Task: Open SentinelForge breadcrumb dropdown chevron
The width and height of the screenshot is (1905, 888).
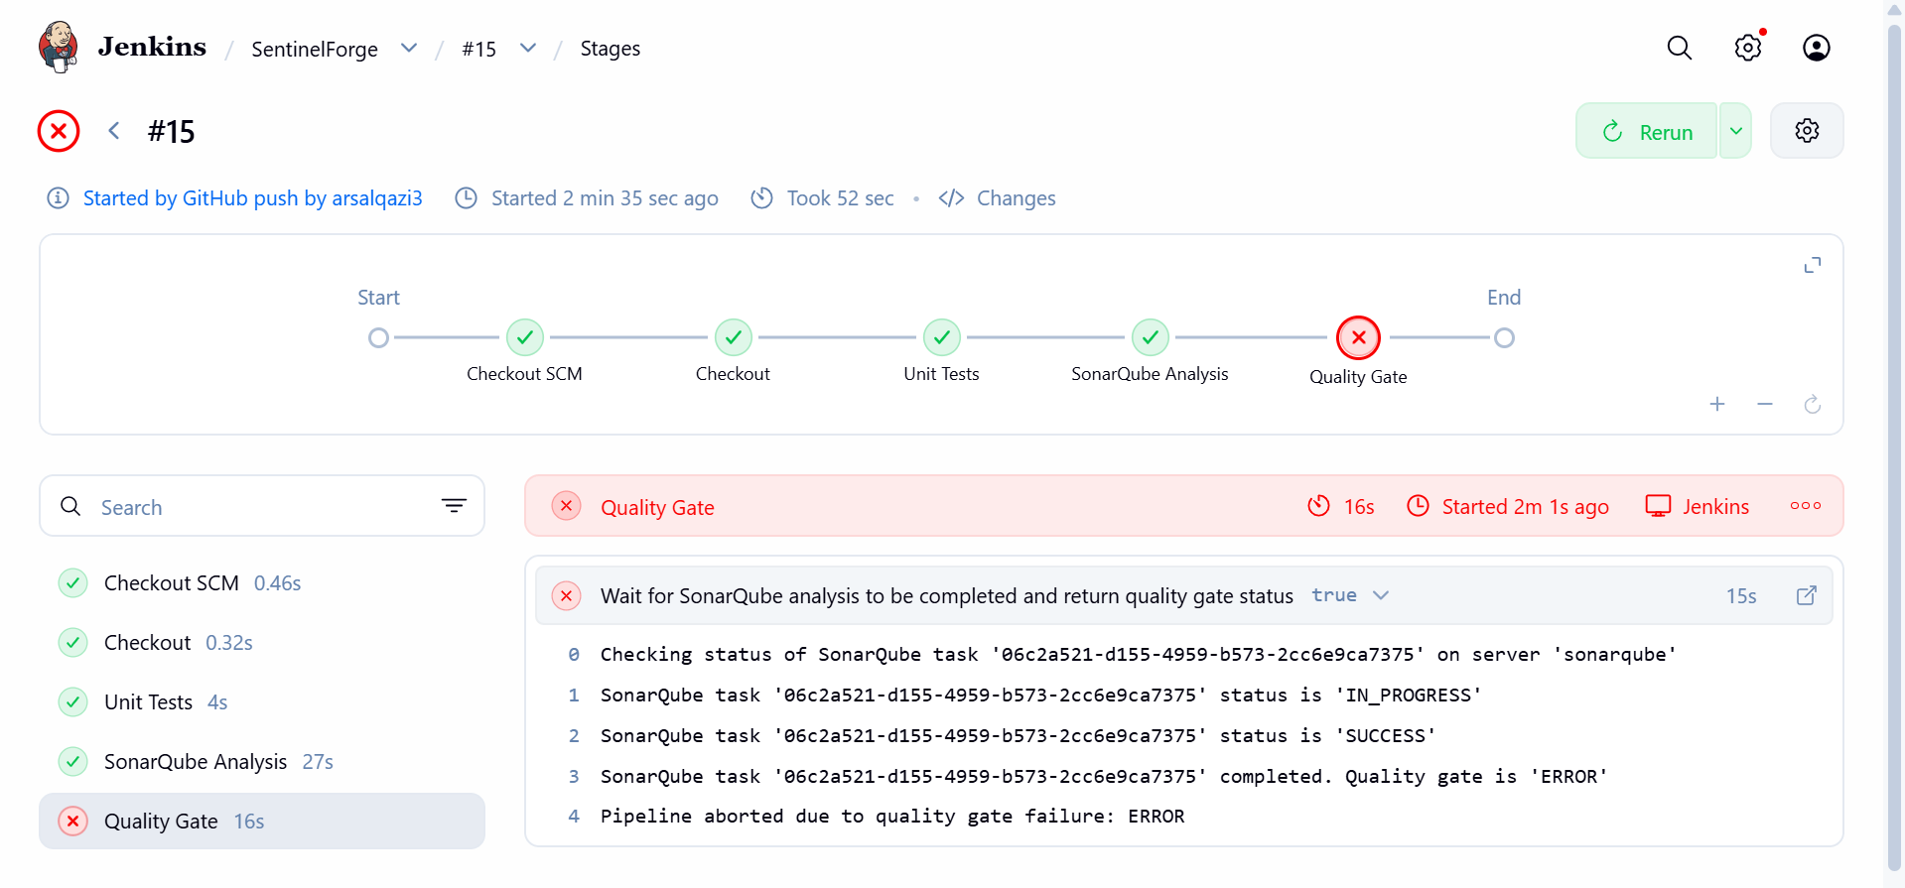Action: (x=409, y=48)
